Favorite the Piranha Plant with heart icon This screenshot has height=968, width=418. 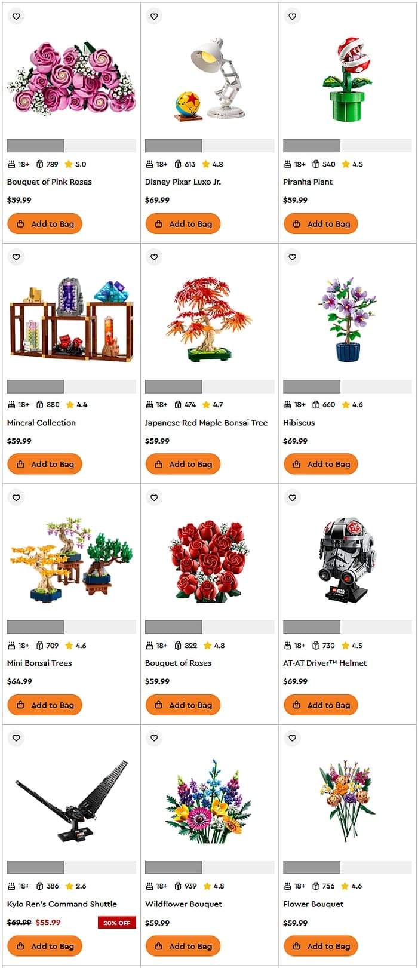point(292,17)
